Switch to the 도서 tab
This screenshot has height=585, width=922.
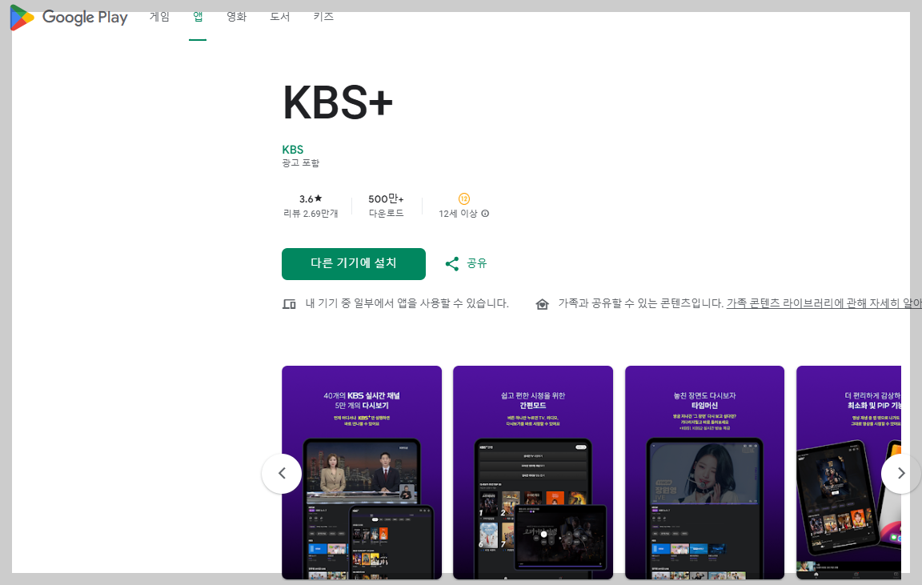point(280,17)
